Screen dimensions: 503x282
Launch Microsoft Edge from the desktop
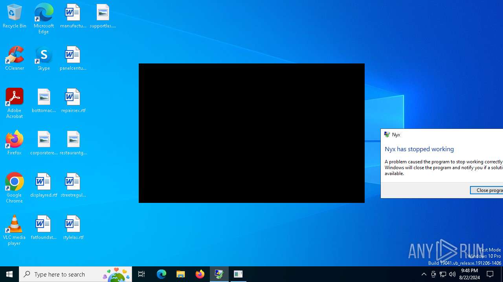44,19
